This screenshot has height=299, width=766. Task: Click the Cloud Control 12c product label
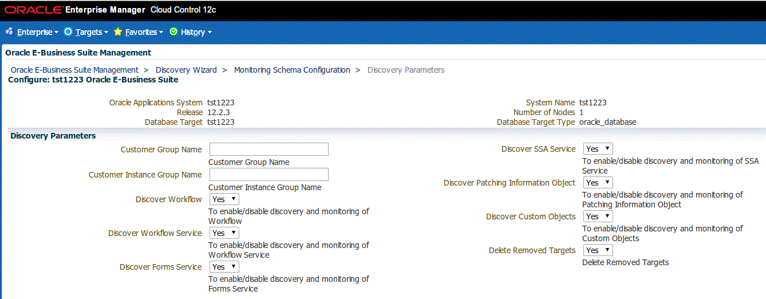pyautogui.click(x=183, y=10)
